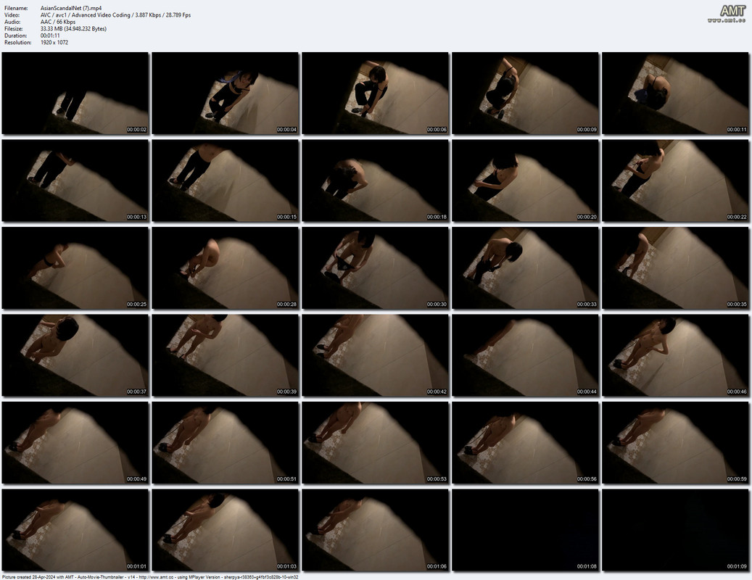Viewport: 752px width, 580px height.
Task: Click the 'Picture created 28-Apr-2024' footer text
Action: [150, 577]
